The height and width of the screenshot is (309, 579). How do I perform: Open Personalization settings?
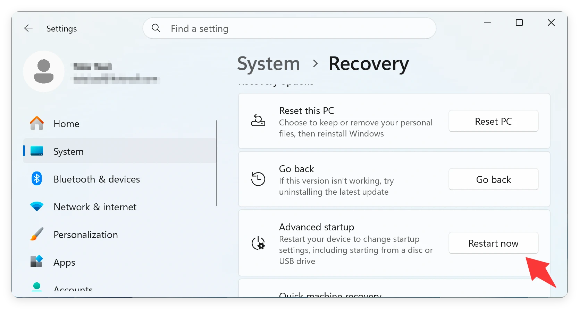pos(120,235)
